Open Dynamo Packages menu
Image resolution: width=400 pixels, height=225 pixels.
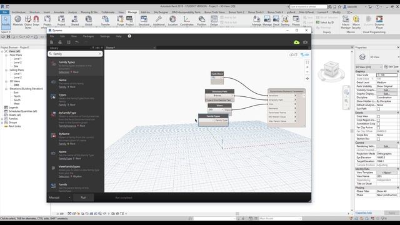click(88, 36)
